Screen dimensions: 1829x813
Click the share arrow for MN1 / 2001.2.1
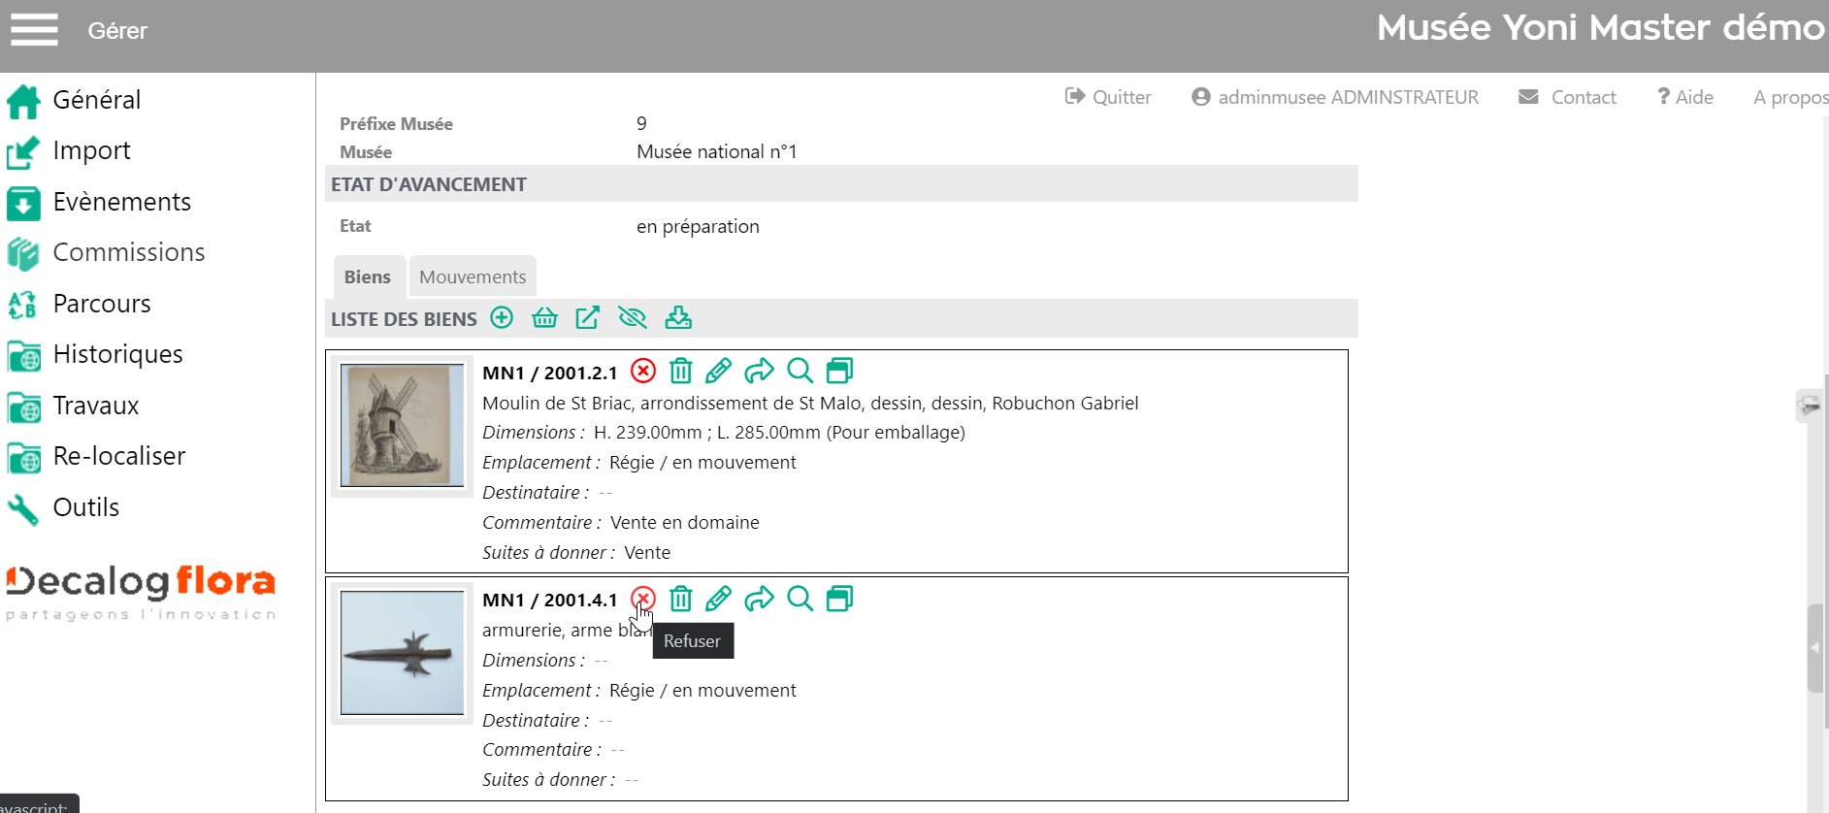(x=759, y=371)
